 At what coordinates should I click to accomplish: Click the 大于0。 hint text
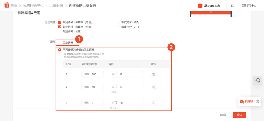click(x=113, y=93)
